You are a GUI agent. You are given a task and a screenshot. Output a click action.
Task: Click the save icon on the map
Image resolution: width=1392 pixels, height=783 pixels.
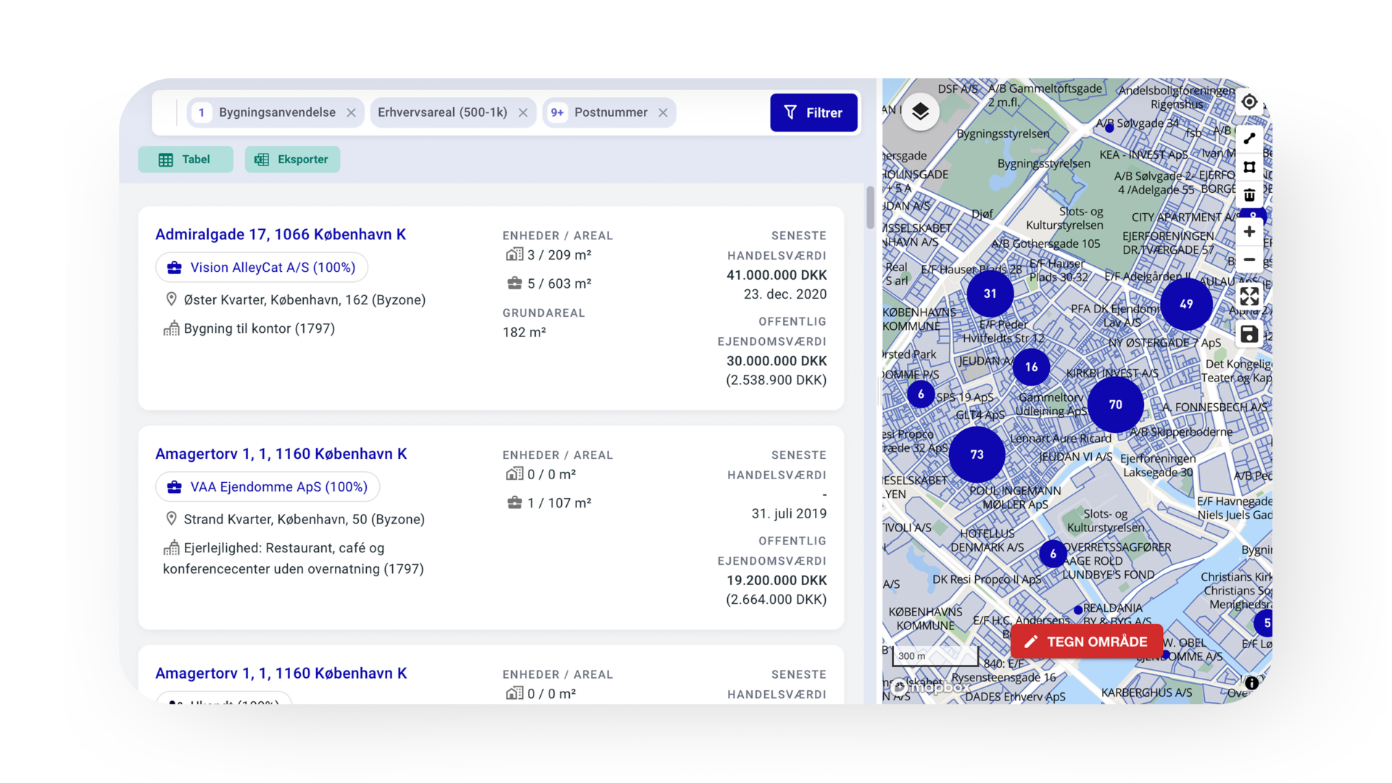click(x=1249, y=334)
